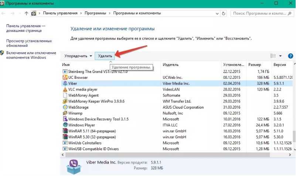Click WinUSB Compatible ID Drivers icon
Screen dimensions: 299x176
(x=65, y=149)
